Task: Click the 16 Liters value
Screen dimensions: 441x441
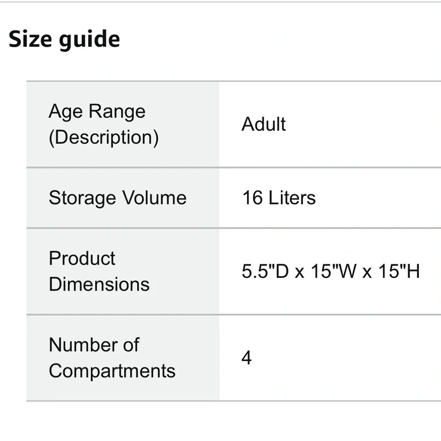Action: (x=279, y=198)
